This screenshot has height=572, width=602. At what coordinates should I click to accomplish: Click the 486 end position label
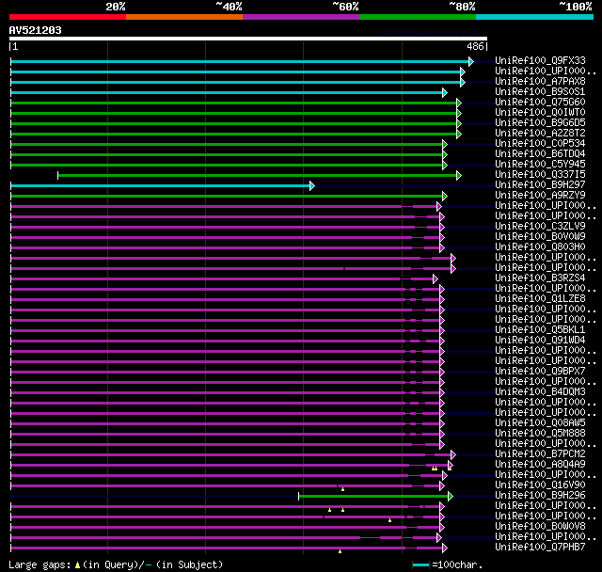(x=475, y=46)
